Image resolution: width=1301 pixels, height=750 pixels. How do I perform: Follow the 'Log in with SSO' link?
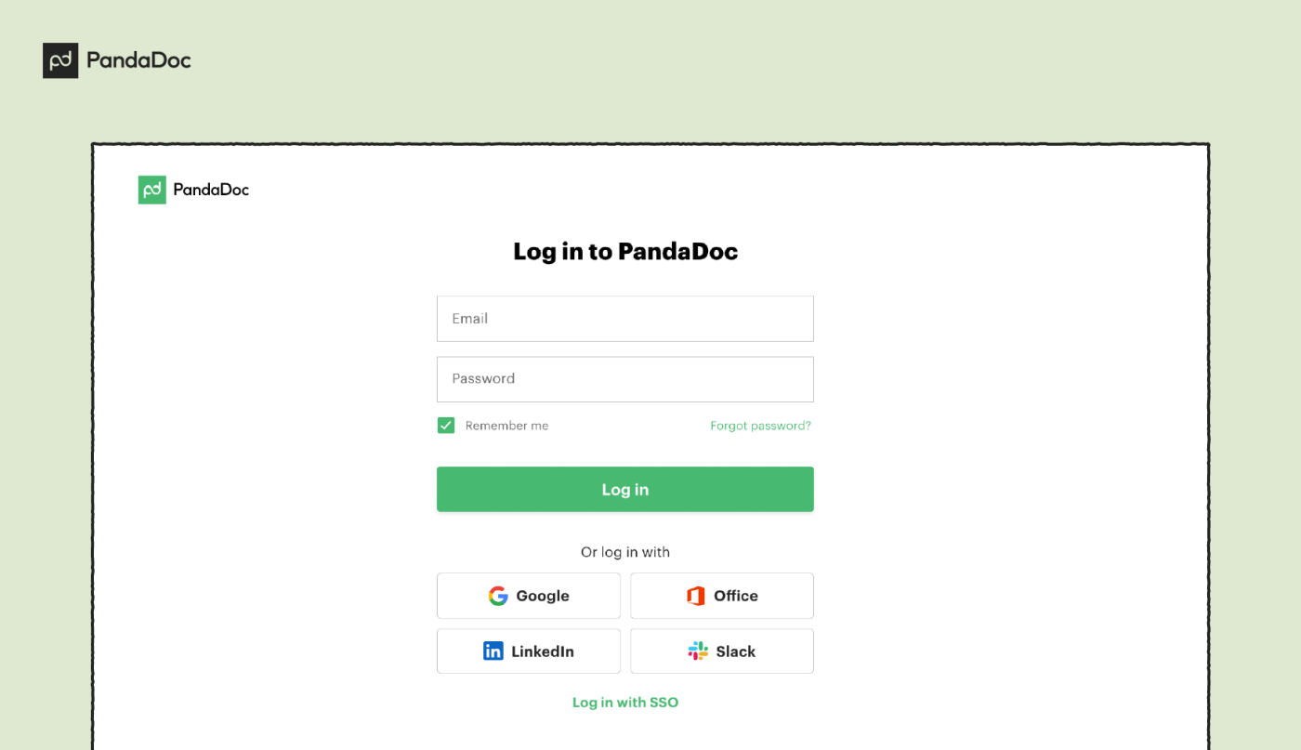[x=625, y=703]
